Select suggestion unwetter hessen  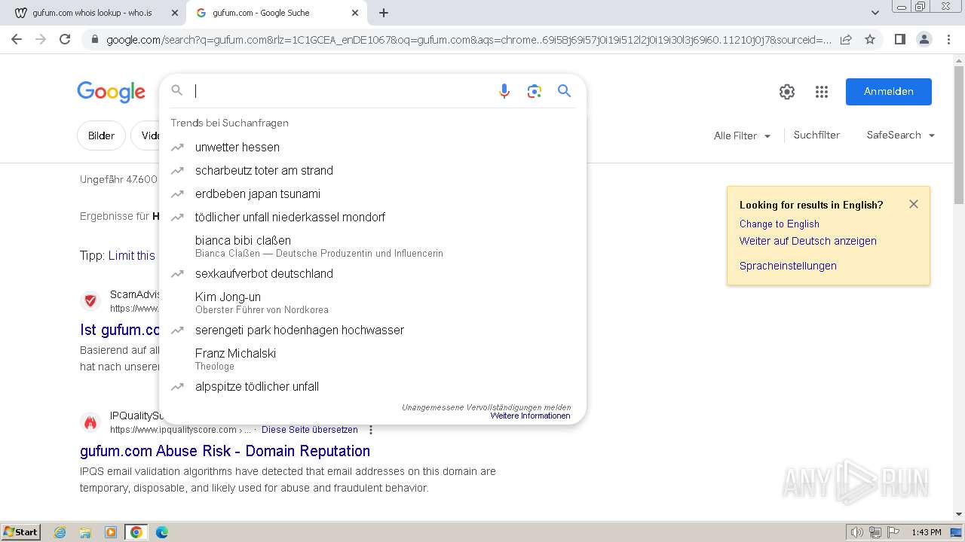(372, 148)
